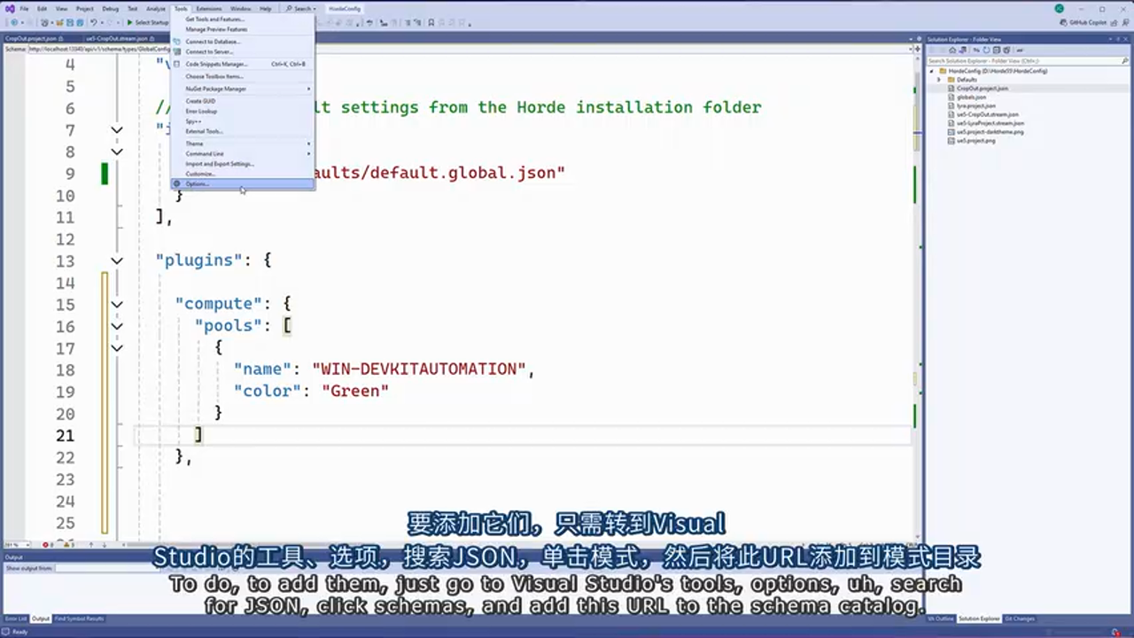Open the NuGet Package Manager submenu
The width and height of the screenshot is (1134, 638).
pos(215,89)
